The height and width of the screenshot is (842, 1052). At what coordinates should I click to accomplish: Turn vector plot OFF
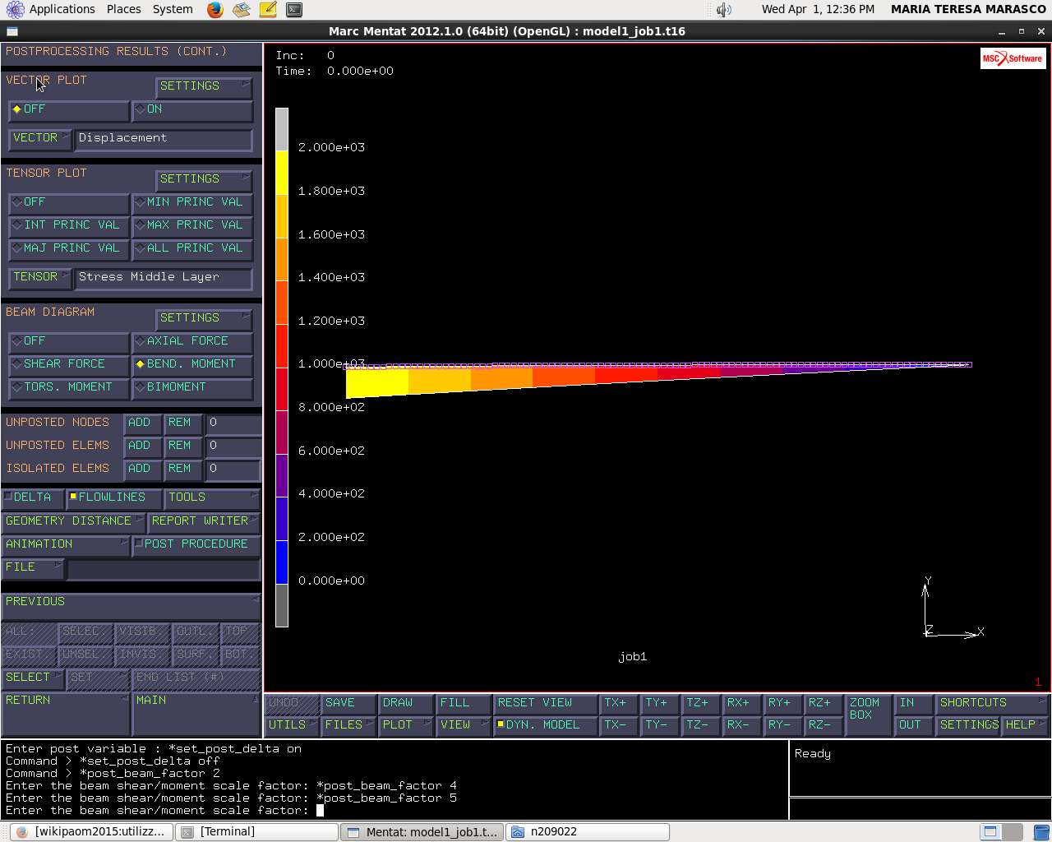point(69,110)
